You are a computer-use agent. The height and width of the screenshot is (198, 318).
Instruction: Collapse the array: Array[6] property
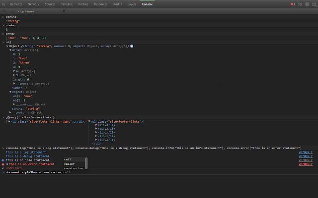pos(10,50)
